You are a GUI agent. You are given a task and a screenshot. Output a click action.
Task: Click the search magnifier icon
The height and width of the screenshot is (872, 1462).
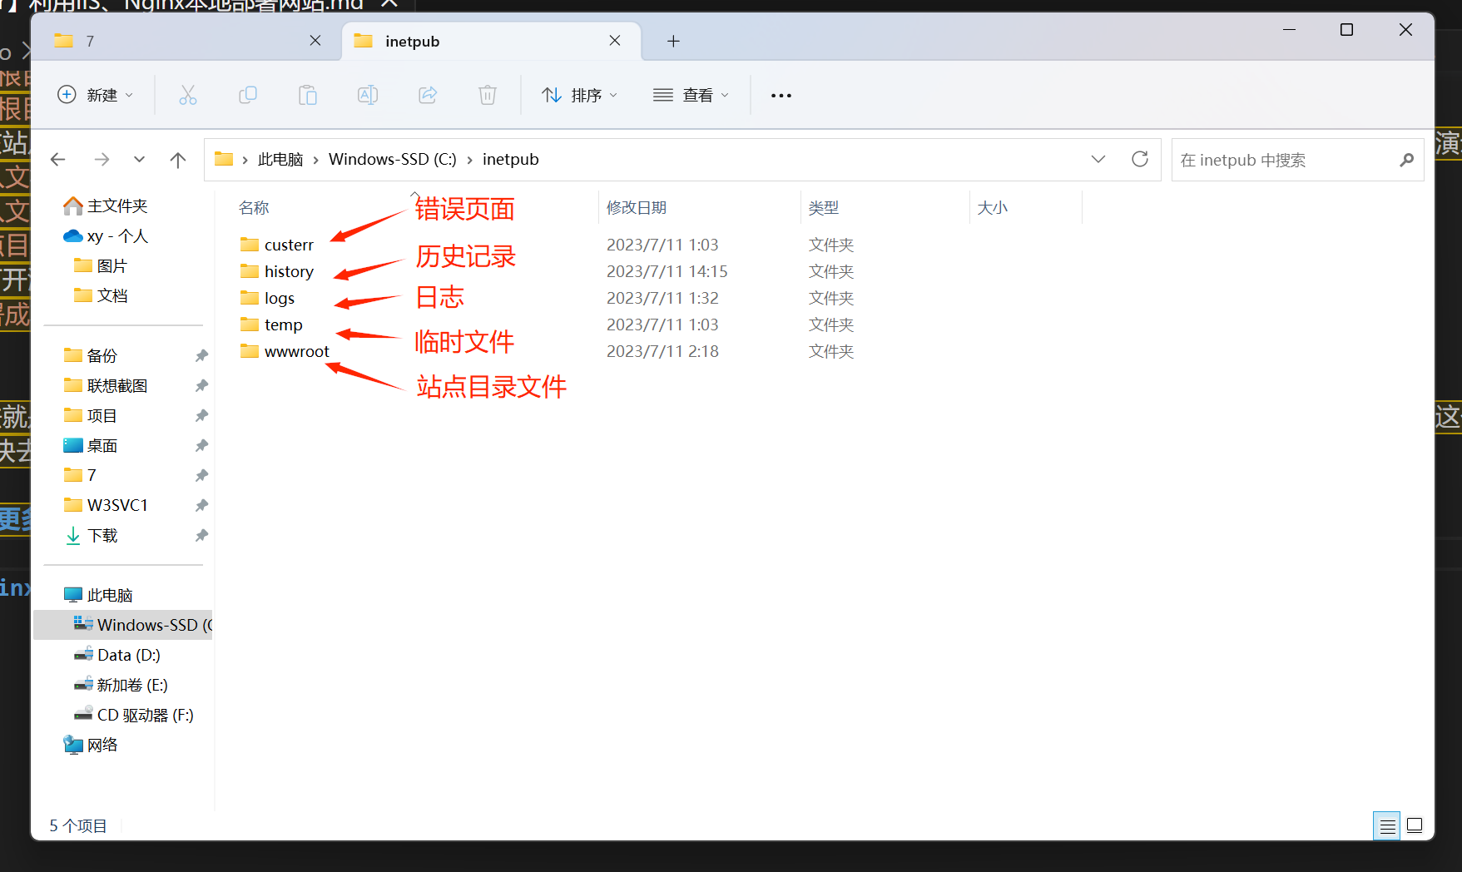pos(1406,160)
